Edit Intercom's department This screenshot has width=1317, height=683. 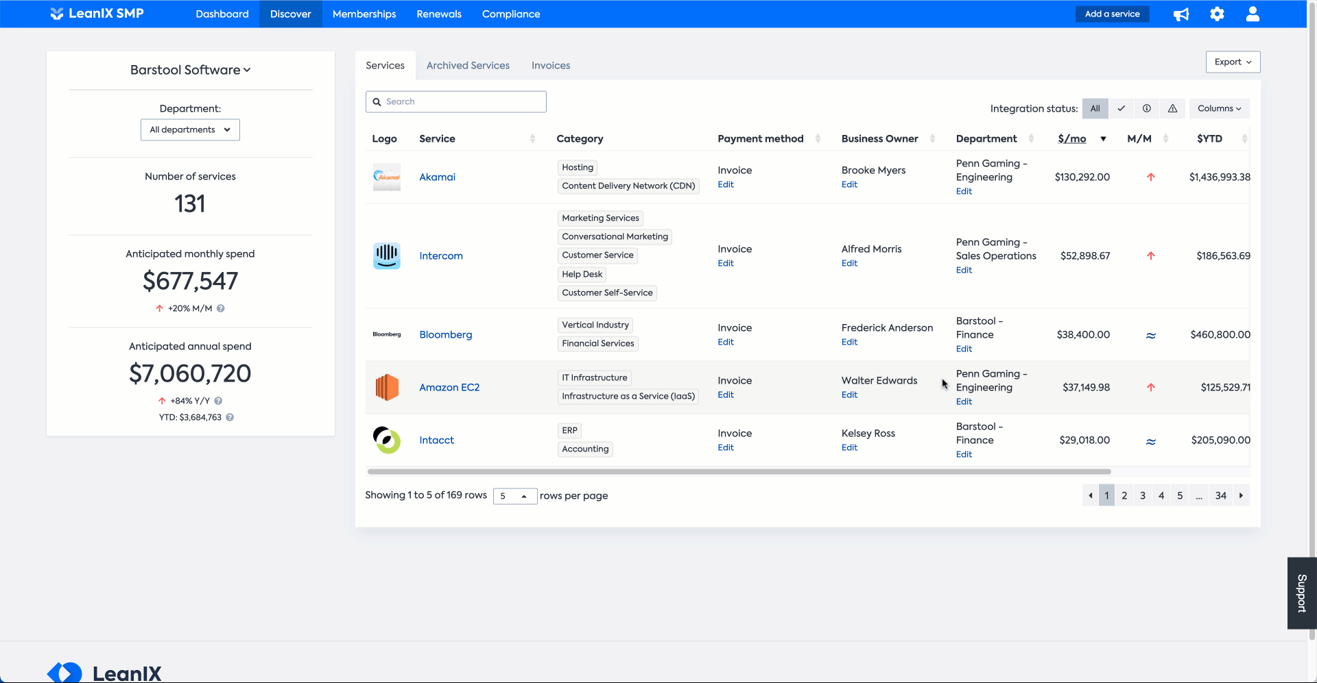(x=964, y=270)
